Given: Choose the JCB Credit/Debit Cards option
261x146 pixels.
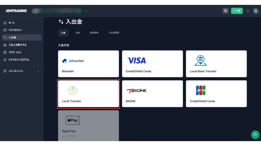Looking at the screenshot, I should tap(216, 94).
